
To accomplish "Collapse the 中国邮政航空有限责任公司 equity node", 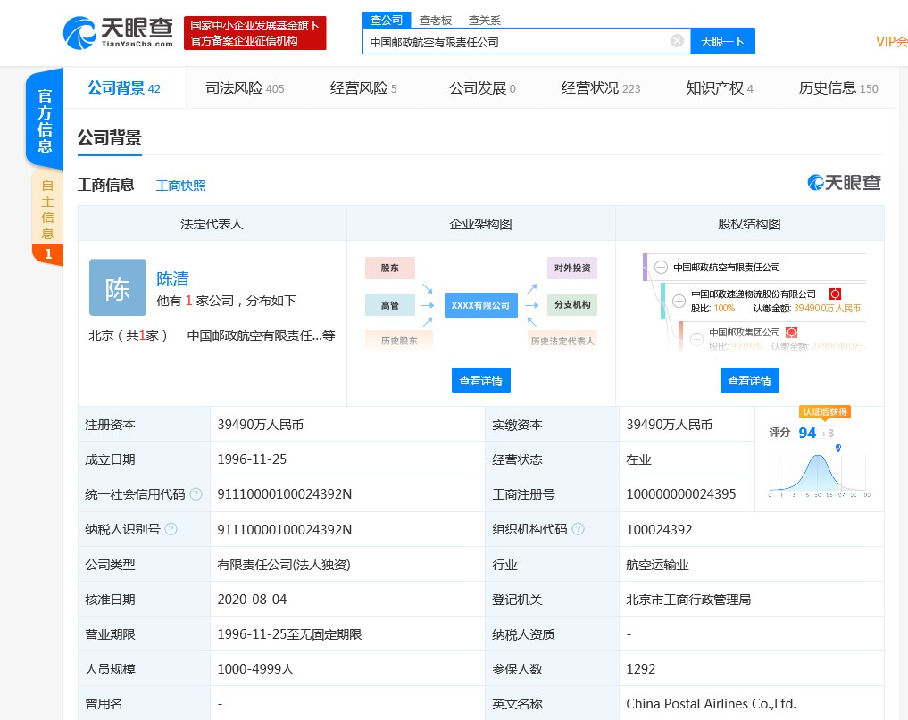I will (x=661, y=268).
